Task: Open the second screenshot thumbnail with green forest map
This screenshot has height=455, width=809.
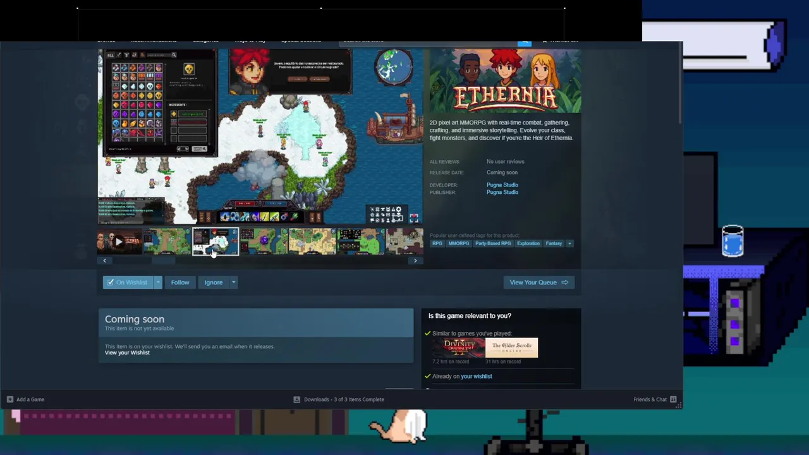Action: click(166, 241)
